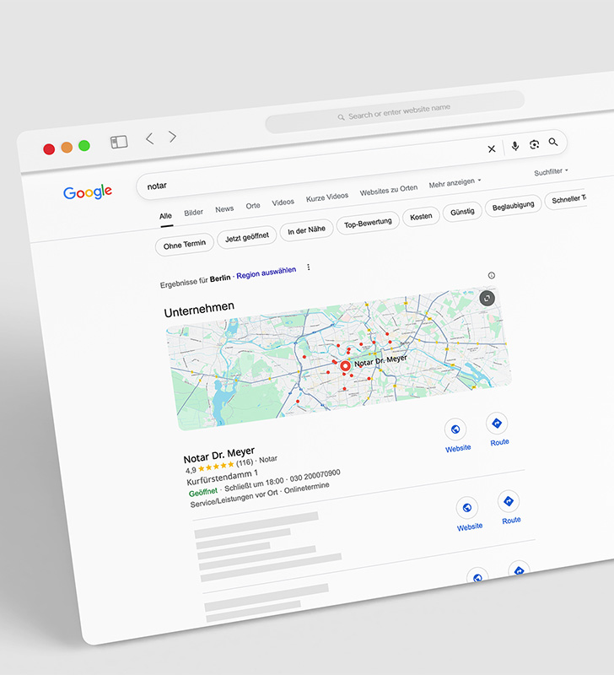Open the Notar Dr. Meyer Website icon

click(456, 429)
